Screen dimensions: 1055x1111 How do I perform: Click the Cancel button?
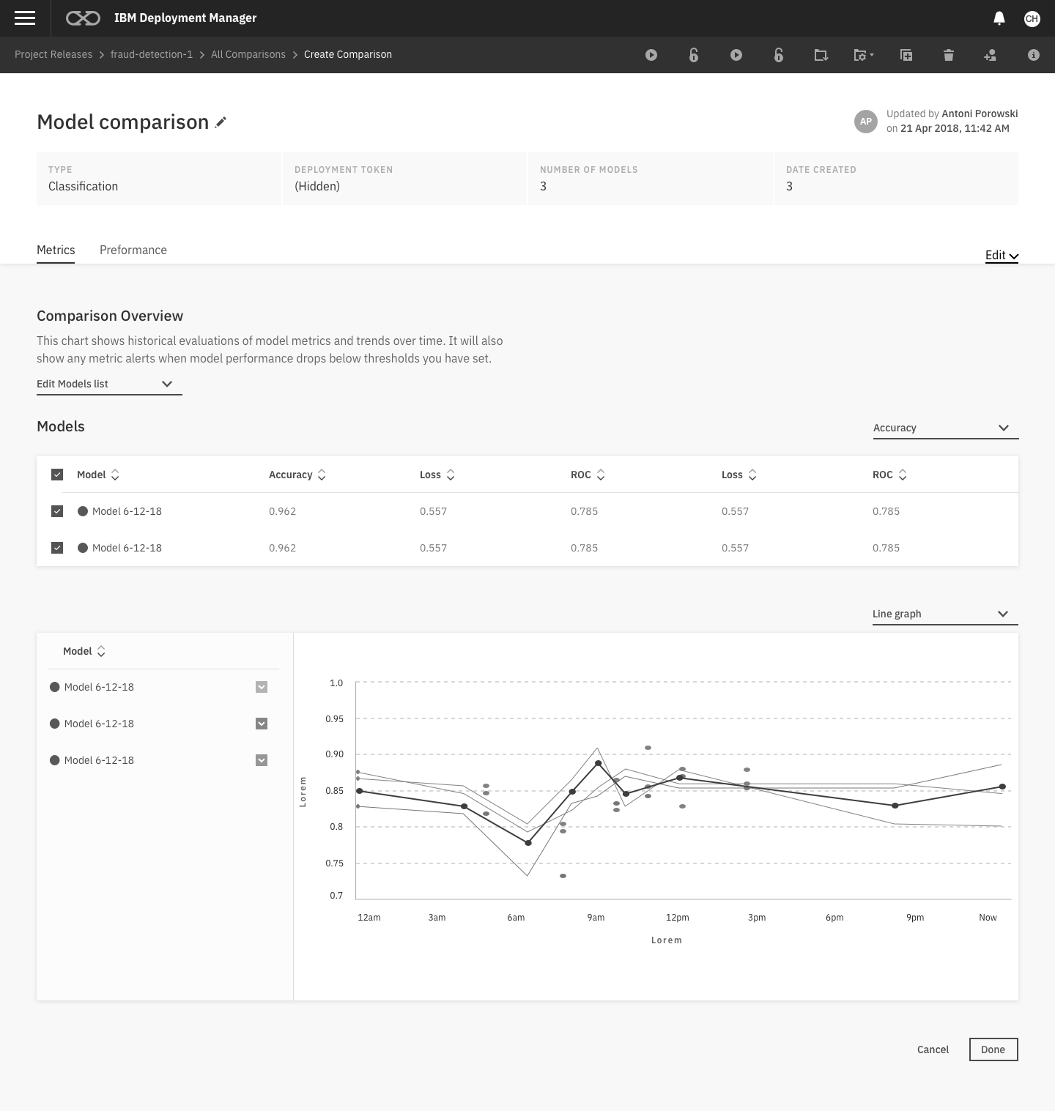tap(933, 1049)
